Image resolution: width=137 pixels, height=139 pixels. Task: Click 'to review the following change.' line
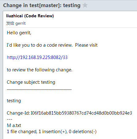[39, 70]
